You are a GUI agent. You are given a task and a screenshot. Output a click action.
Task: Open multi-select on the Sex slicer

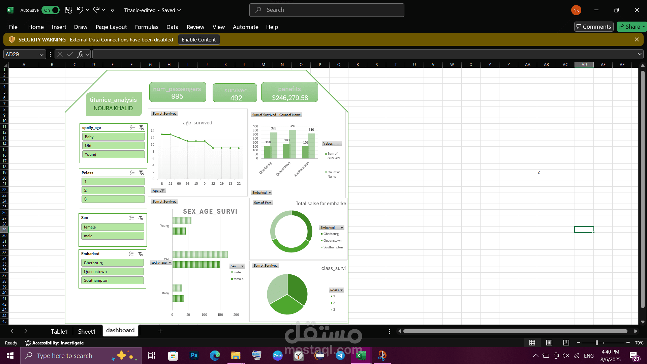click(132, 217)
